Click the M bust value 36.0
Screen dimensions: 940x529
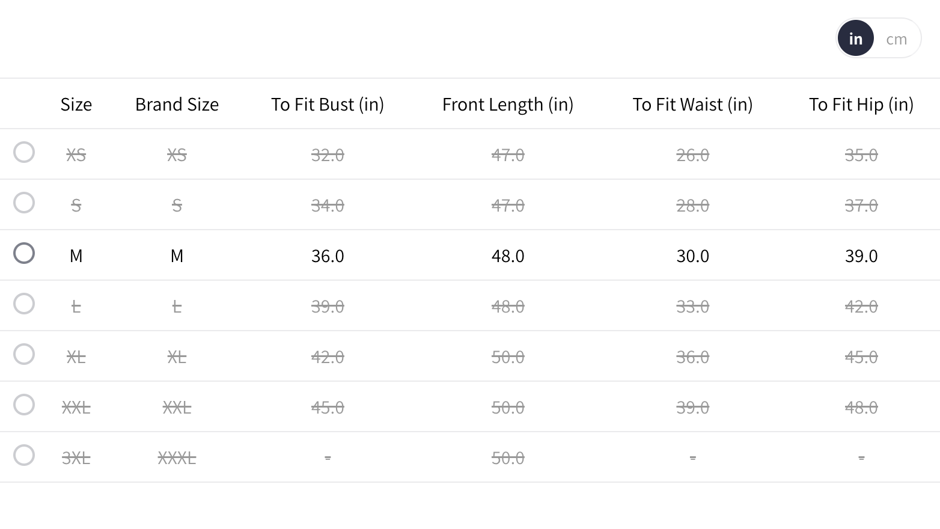pos(328,256)
